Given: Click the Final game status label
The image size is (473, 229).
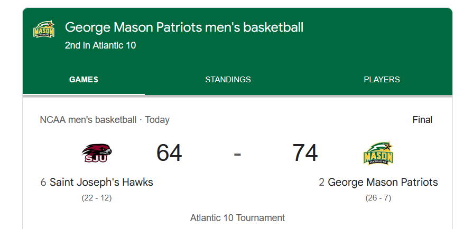Looking at the screenshot, I should pos(422,120).
